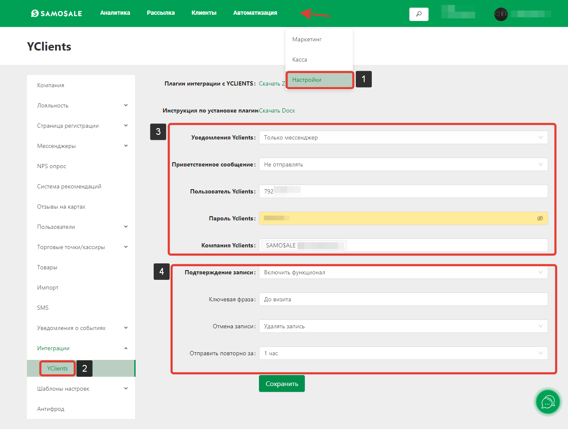Expand the Торговые точки/кассиры section

[81, 247]
